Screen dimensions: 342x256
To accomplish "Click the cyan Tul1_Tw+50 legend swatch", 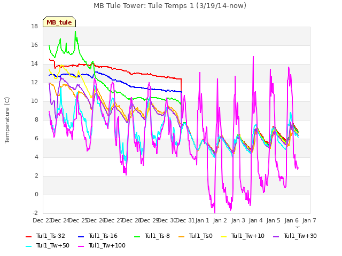I will [28, 246].
